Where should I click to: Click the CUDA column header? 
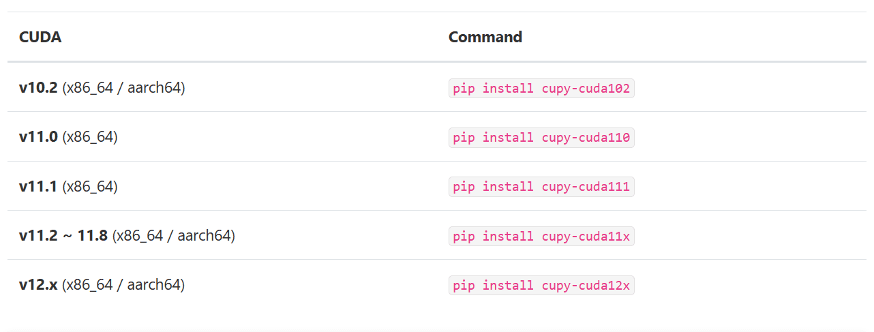click(40, 37)
